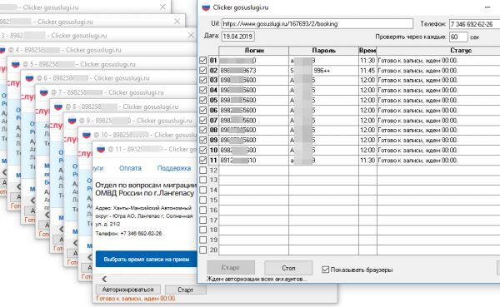Image resolution: width=500 pixels, height=307 pixels.
Task: Open the 'Оплата' link in window 11
Action: (130, 168)
